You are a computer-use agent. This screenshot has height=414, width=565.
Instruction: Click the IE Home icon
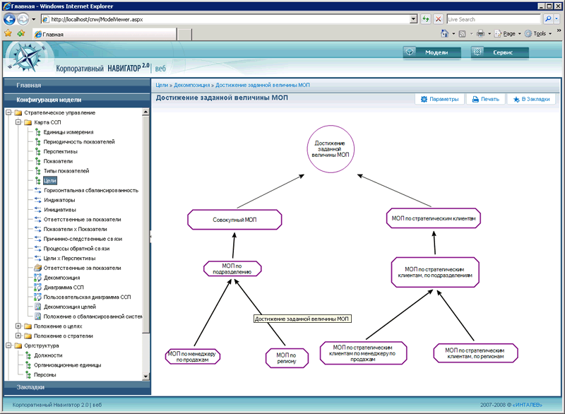(x=444, y=33)
